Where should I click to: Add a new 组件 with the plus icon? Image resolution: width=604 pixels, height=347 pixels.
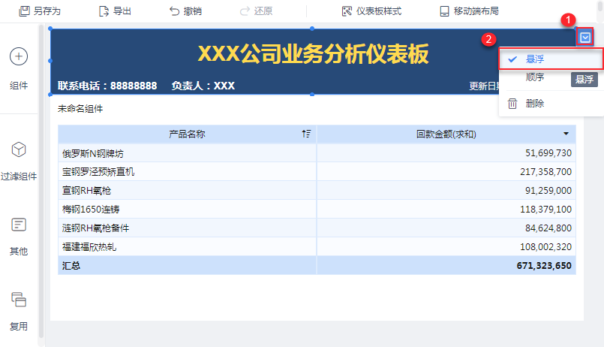19,56
